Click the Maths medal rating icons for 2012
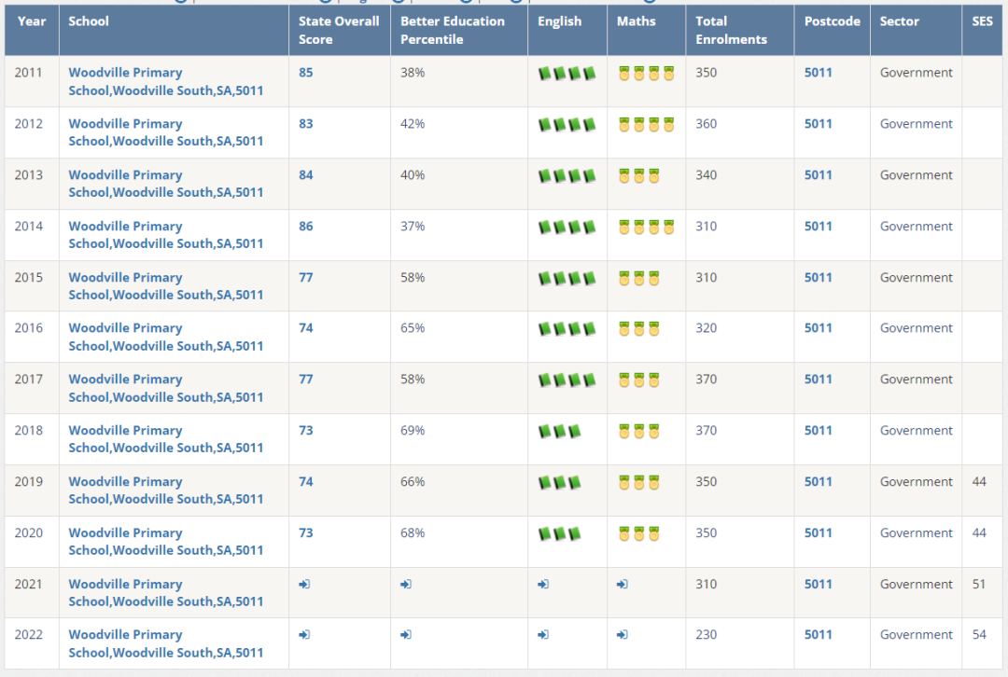Viewport: 1008px width, 677px height. coord(646,124)
